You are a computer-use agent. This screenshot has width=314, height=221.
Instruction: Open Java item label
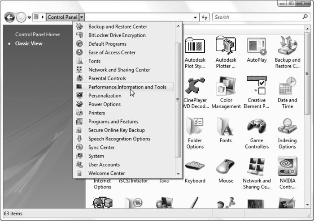[x=164, y=181]
